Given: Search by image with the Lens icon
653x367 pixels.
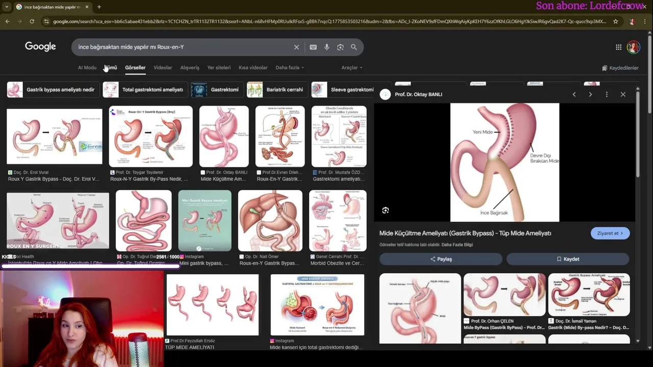Looking at the screenshot, I should (340, 47).
